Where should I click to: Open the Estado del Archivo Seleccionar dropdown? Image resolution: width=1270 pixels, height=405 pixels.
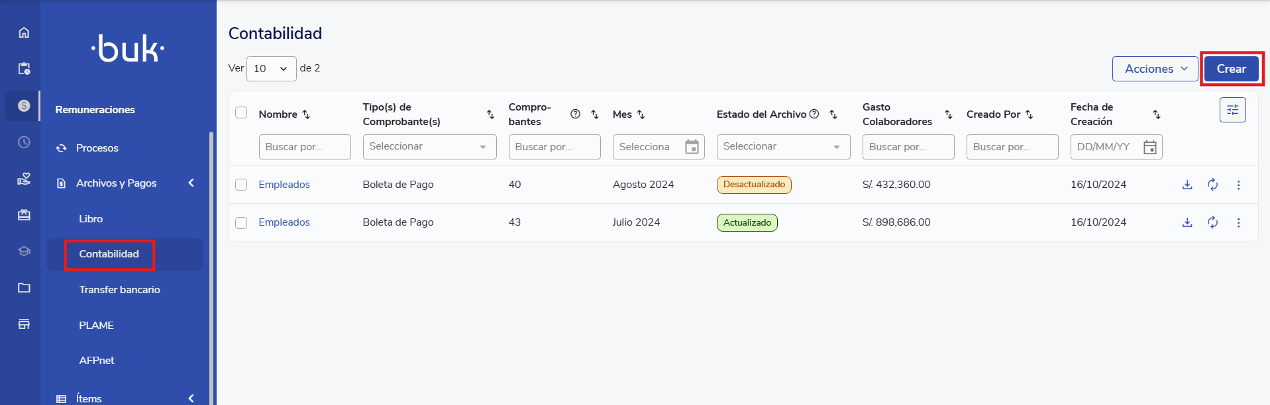click(782, 147)
